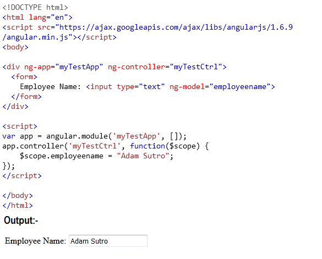Click the '});' closing line

[9, 166]
